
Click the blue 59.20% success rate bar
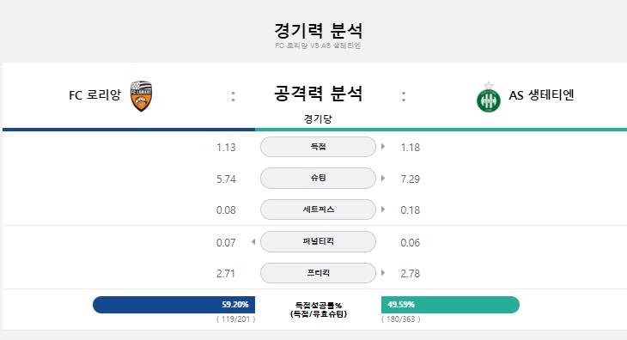[174, 305]
